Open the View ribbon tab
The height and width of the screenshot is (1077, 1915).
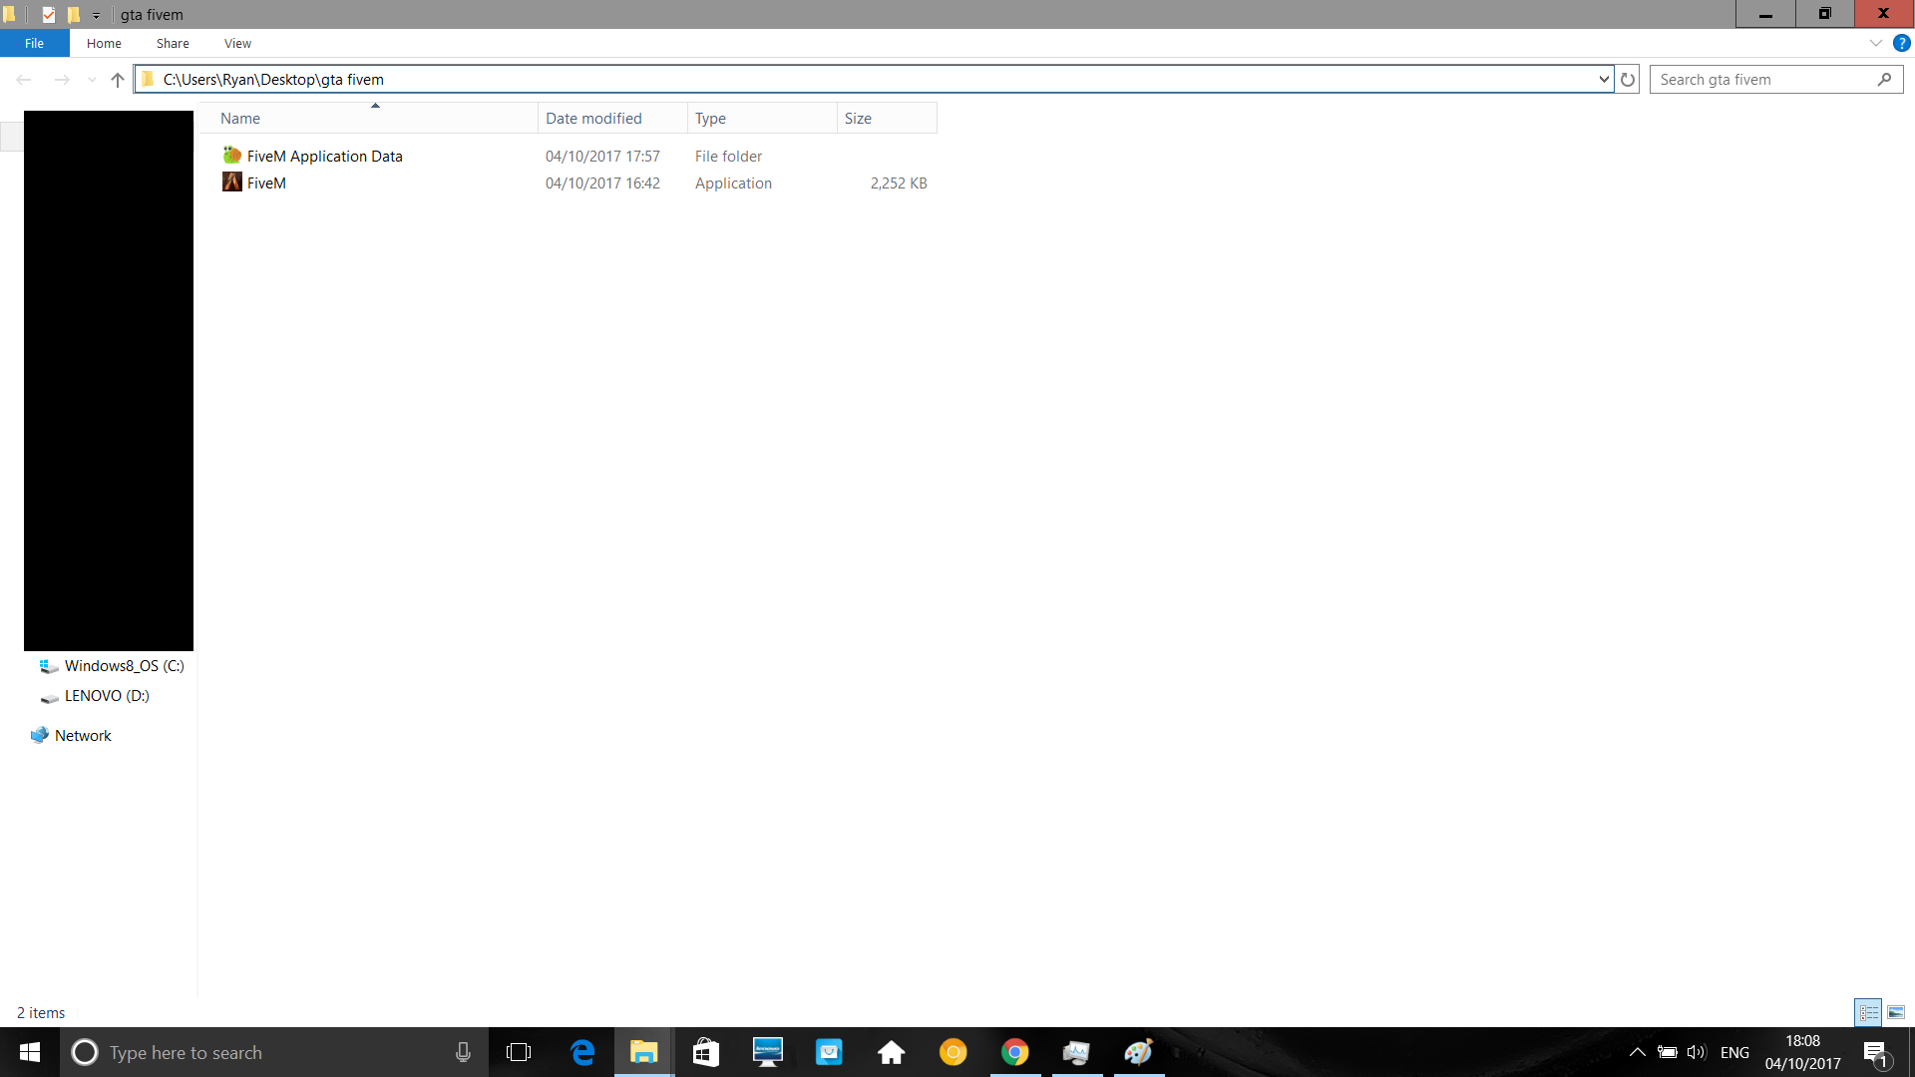[237, 43]
